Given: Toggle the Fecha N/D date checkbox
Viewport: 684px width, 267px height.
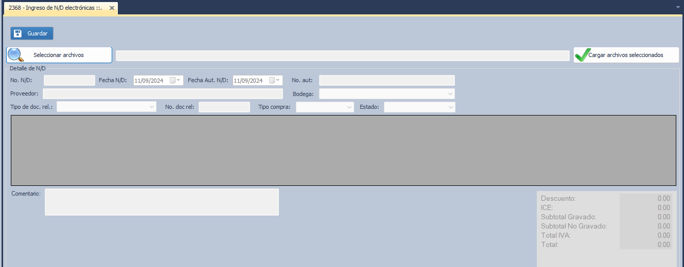Looking at the screenshot, I should click(172, 81).
